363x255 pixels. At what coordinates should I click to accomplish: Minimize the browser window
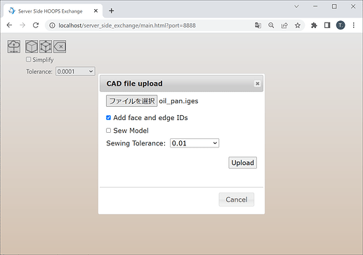pos(315,6)
